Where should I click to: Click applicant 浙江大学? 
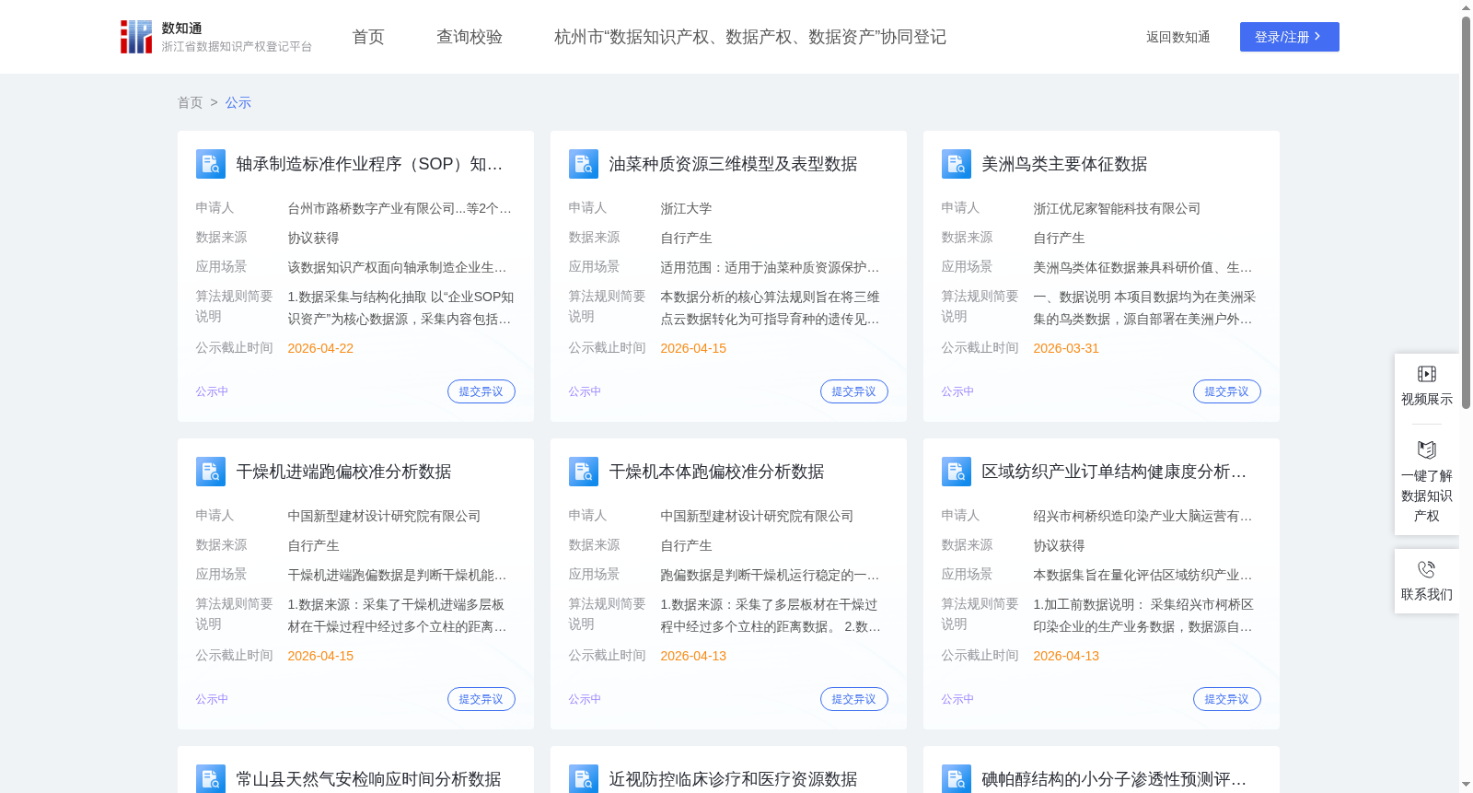coord(686,209)
